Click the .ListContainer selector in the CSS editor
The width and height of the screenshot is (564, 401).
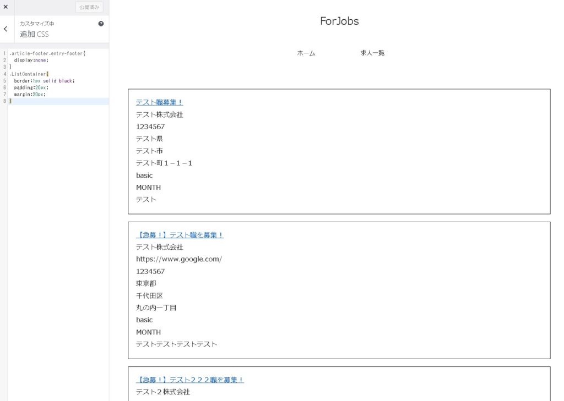click(x=29, y=74)
